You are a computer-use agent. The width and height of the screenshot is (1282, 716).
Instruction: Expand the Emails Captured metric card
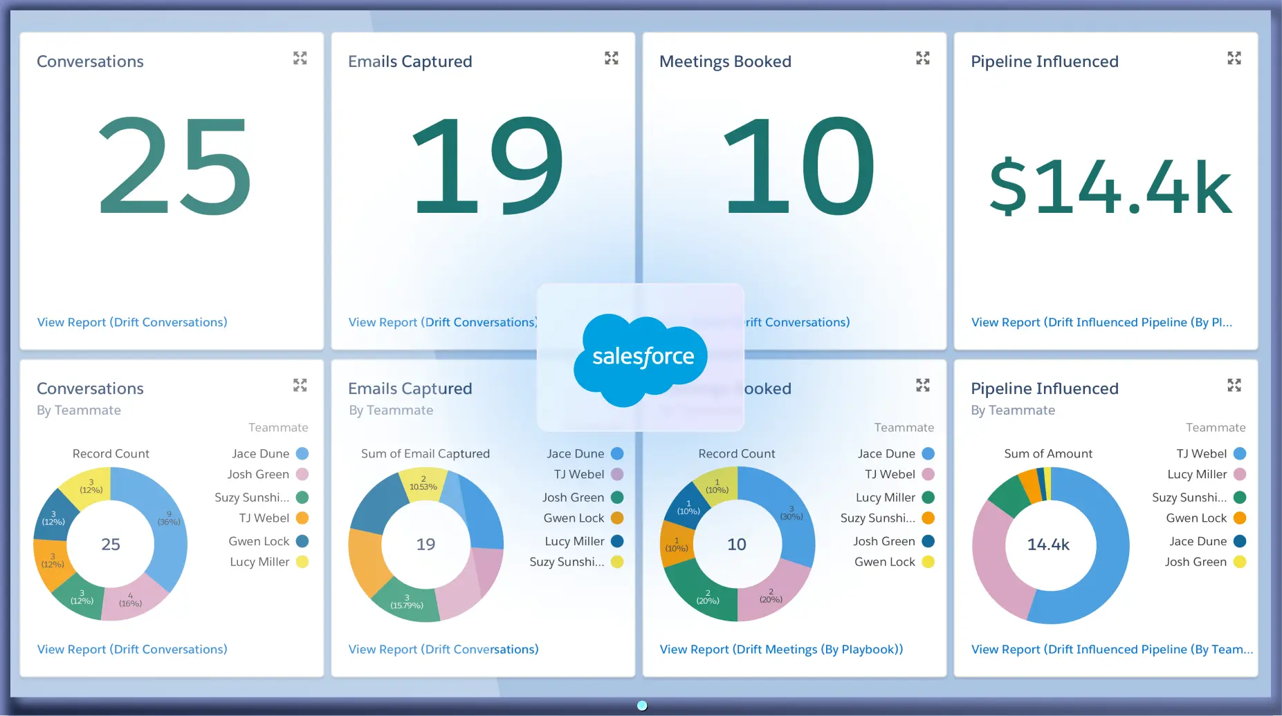[x=612, y=58]
